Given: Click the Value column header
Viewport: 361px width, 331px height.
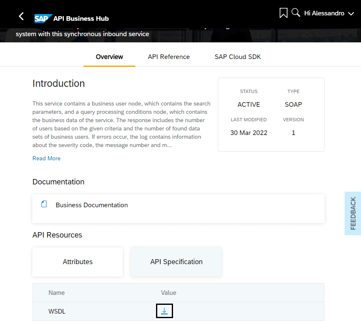Looking at the screenshot, I should tap(168, 293).
